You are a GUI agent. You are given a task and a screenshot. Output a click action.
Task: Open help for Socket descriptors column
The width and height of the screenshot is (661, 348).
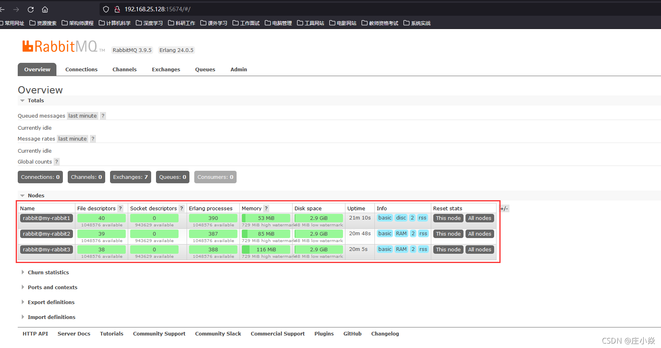(181, 209)
